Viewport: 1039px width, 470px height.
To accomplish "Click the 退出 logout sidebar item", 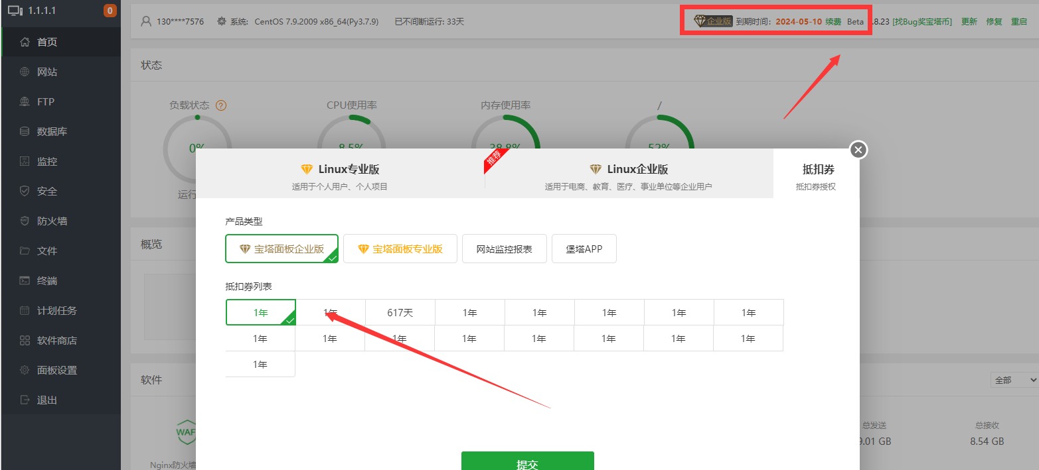I will [x=60, y=400].
